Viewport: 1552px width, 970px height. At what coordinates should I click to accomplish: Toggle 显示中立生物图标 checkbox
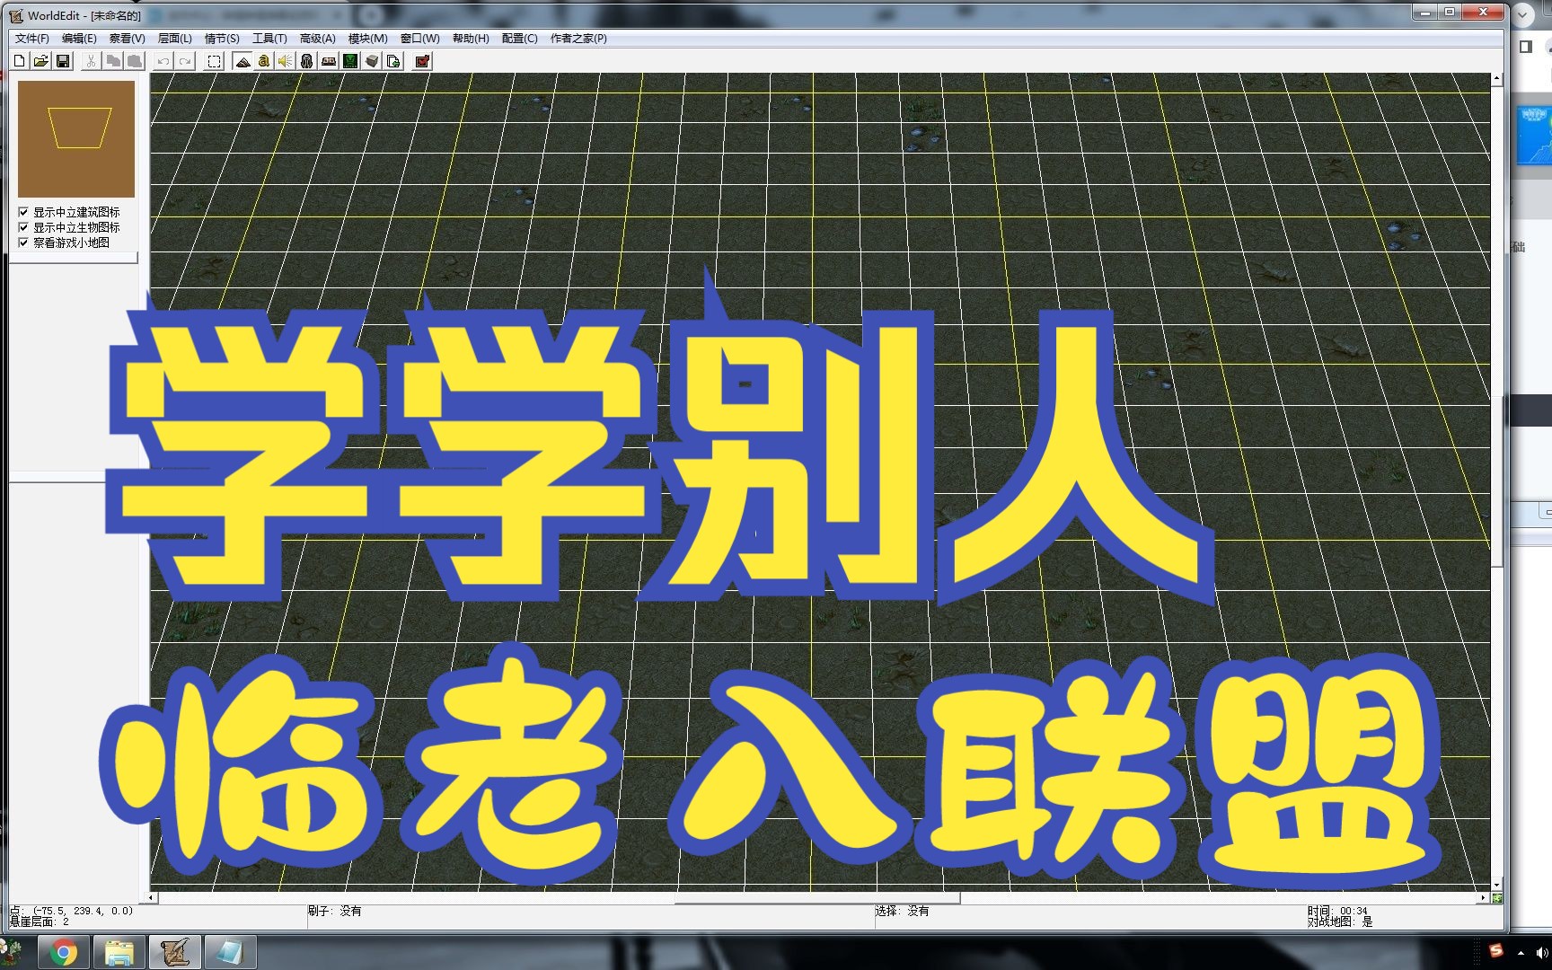[x=23, y=227]
